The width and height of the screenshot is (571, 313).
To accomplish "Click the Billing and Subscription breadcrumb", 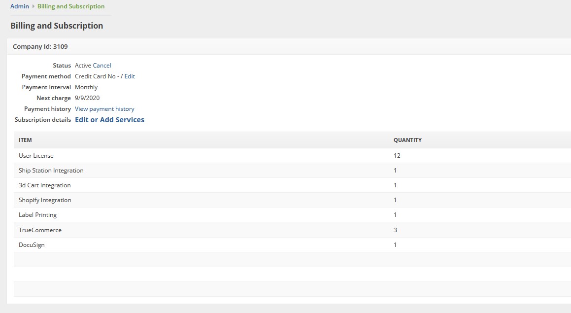I will pos(71,6).
